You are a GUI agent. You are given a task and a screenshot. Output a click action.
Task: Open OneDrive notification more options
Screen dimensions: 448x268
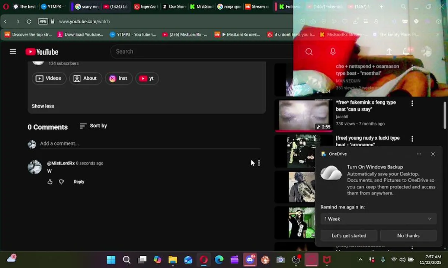pos(419,154)
